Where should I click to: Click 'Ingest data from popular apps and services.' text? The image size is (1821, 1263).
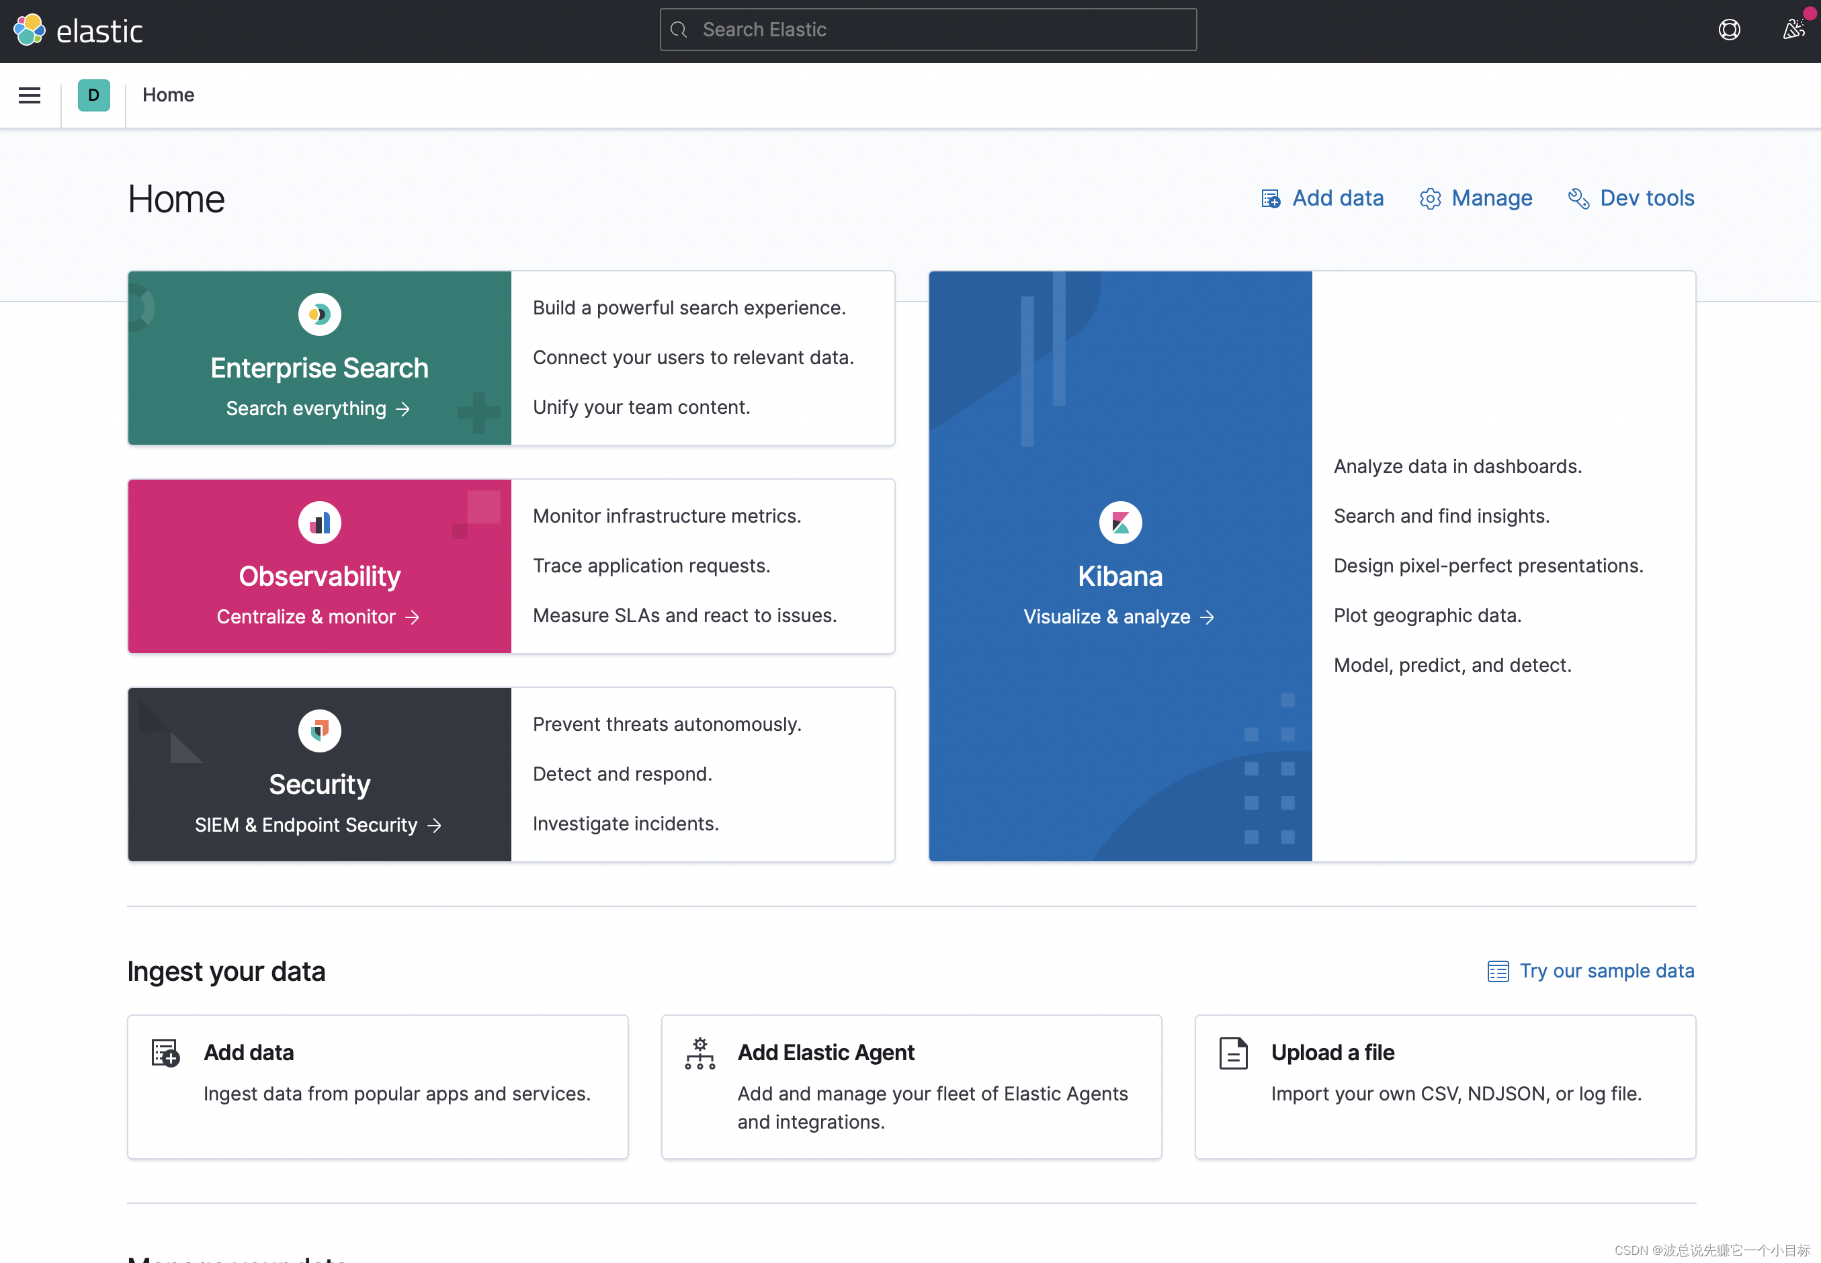pos(397,1094)
